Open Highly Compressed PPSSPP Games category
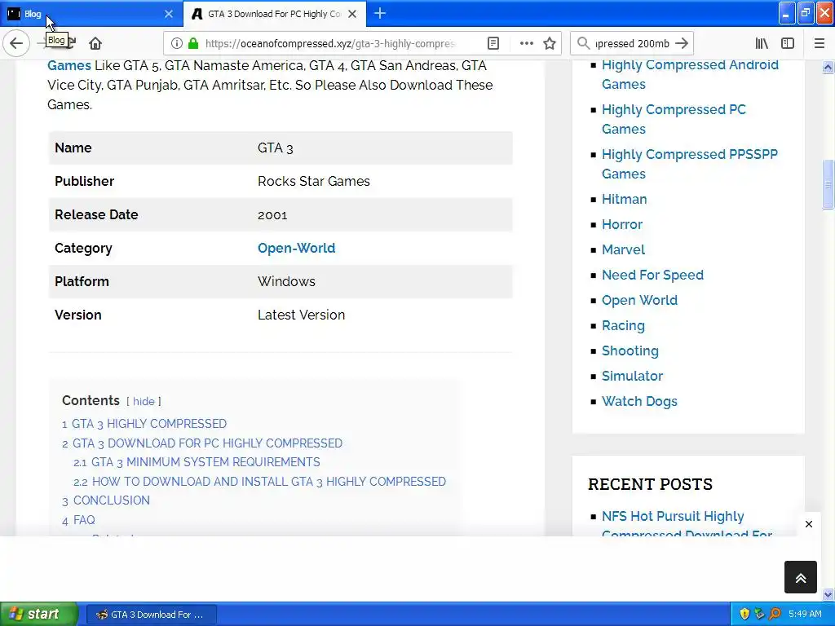Viewport: 835px width, 626px height. (690, 164)
